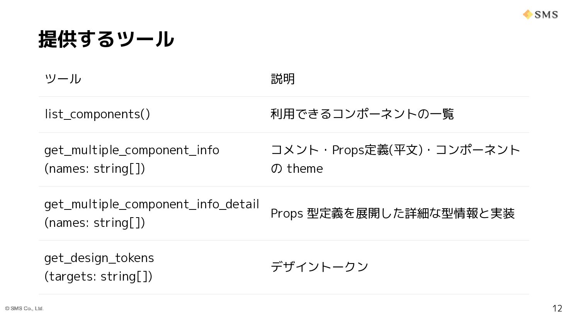This screenshot has width=568, height=320.
Task: Click the description 利用できるコンポーネントの一覧
Action: point(362,114)
